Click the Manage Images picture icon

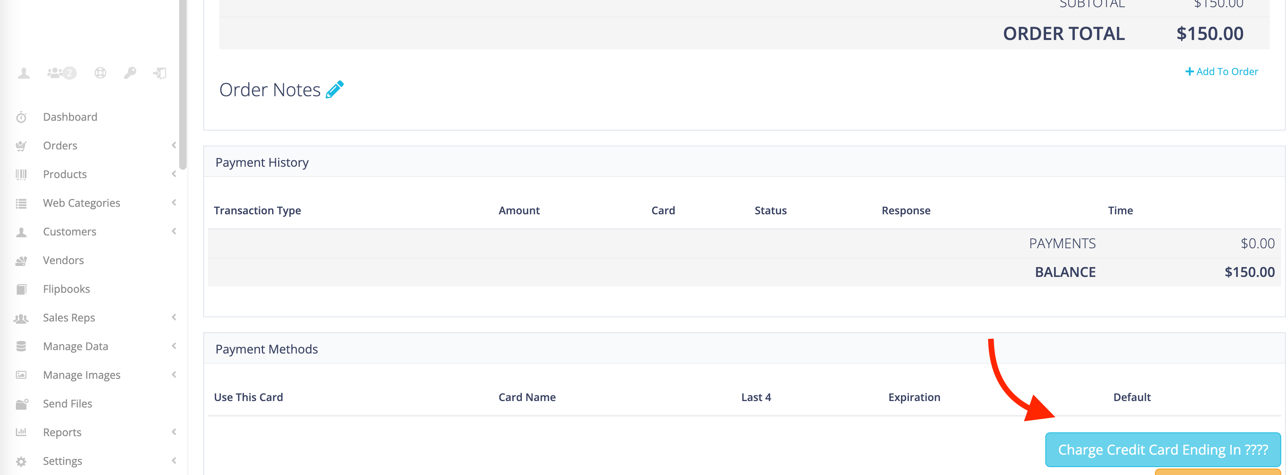click(21, 375)
